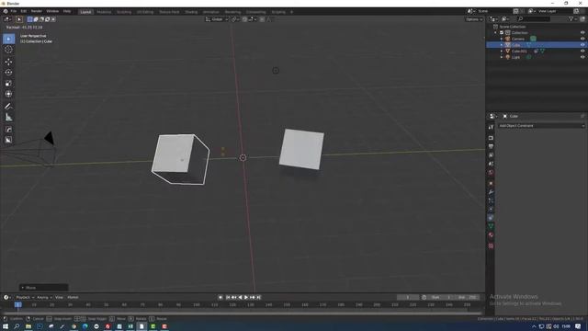Open the Render menu
588x331 pixels.
tap(37, 11)
